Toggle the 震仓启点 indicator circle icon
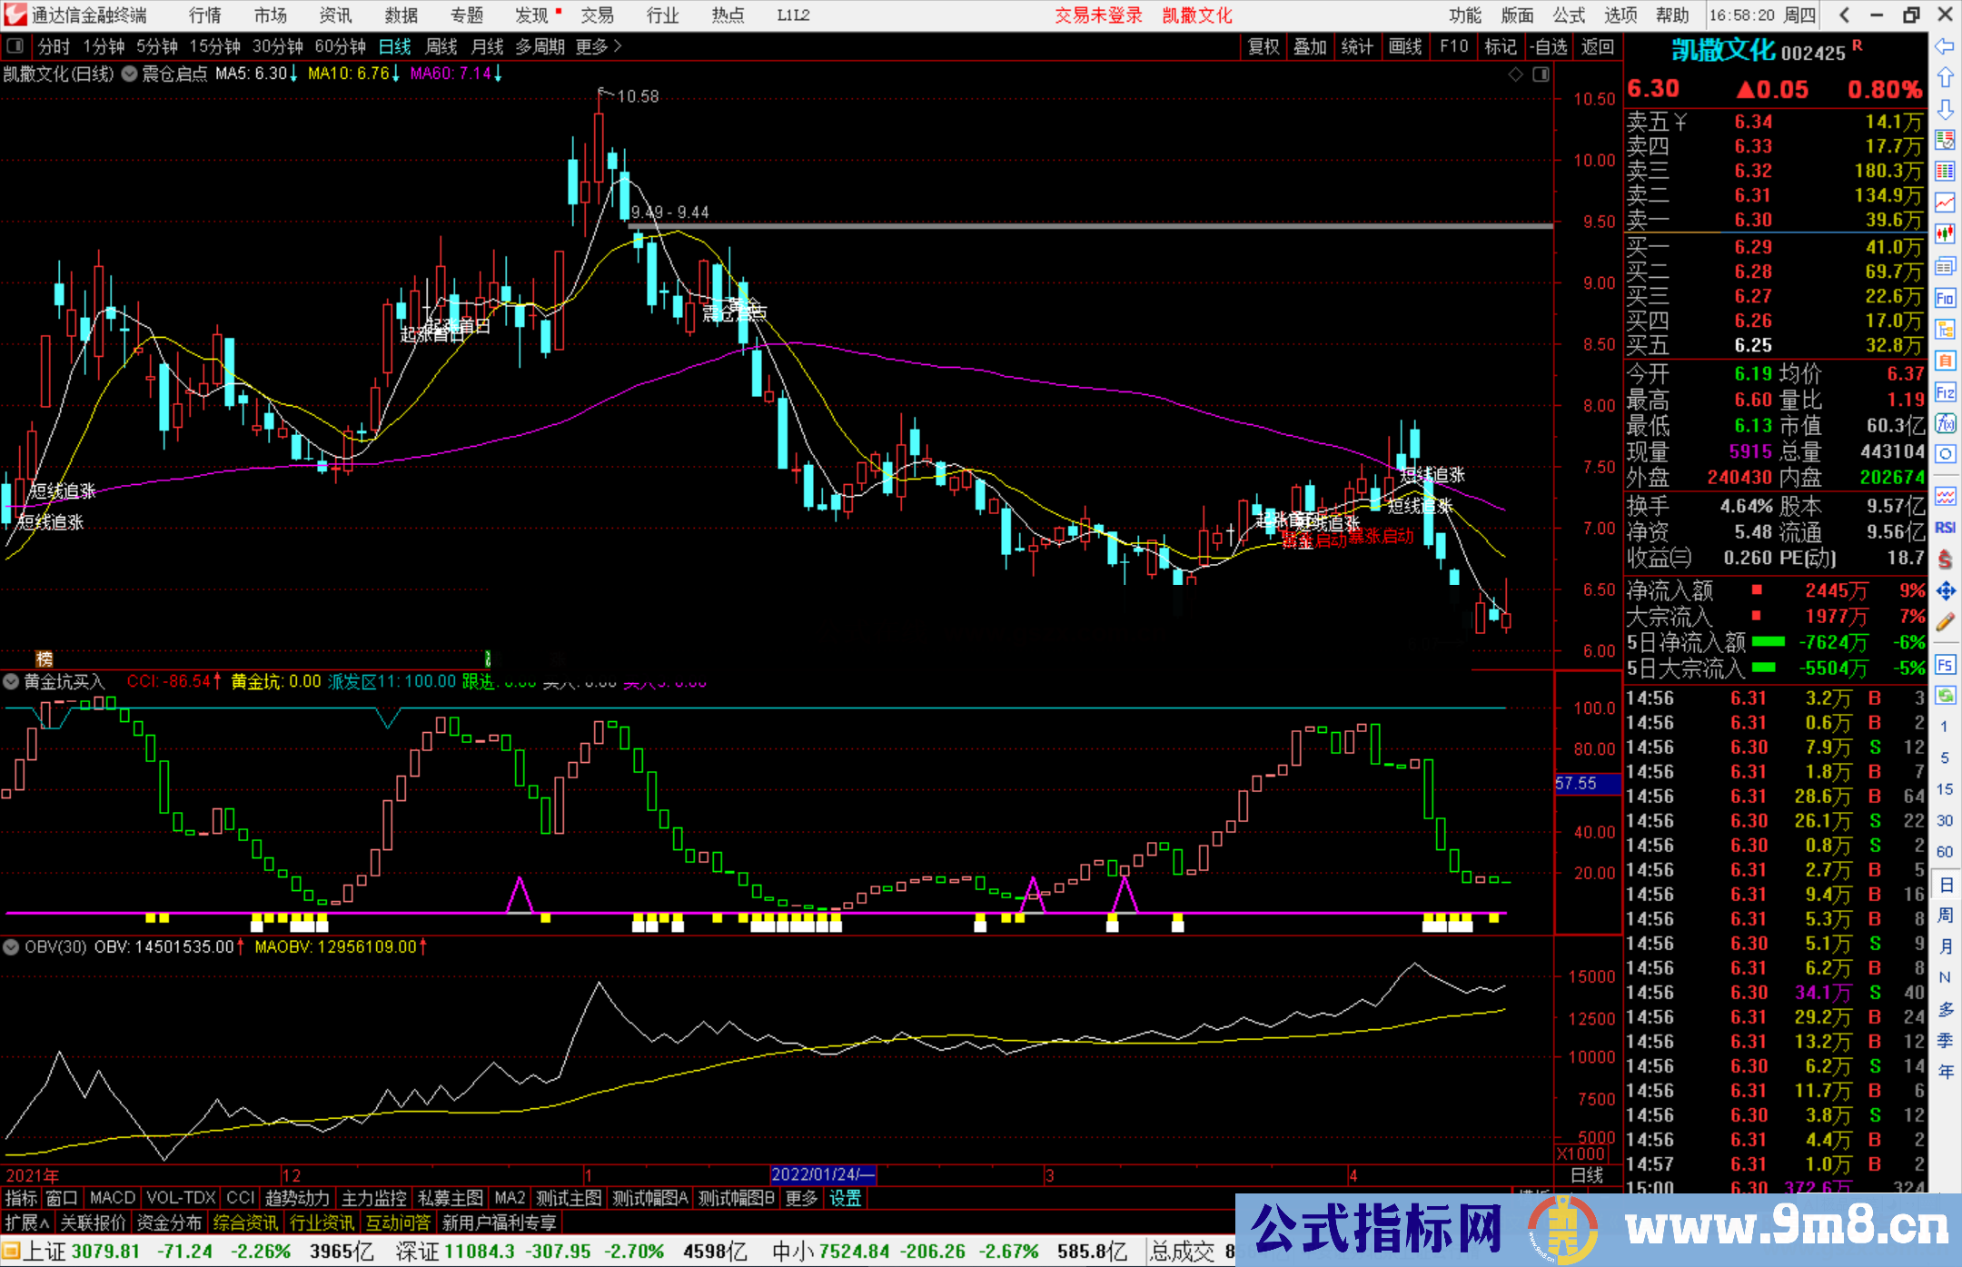1962x1267 pixels. point(129,74)
